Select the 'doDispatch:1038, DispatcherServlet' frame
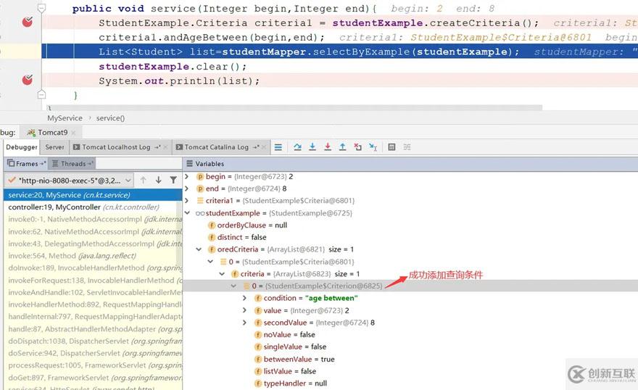The image size is (638, 390). point(94,341)
